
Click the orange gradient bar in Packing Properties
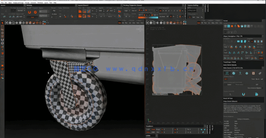point(143,18)
